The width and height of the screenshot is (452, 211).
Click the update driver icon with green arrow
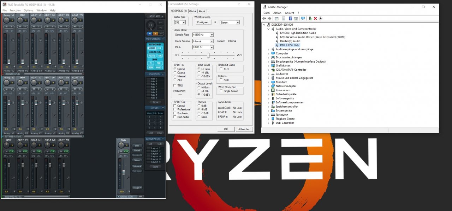point(310,18)
